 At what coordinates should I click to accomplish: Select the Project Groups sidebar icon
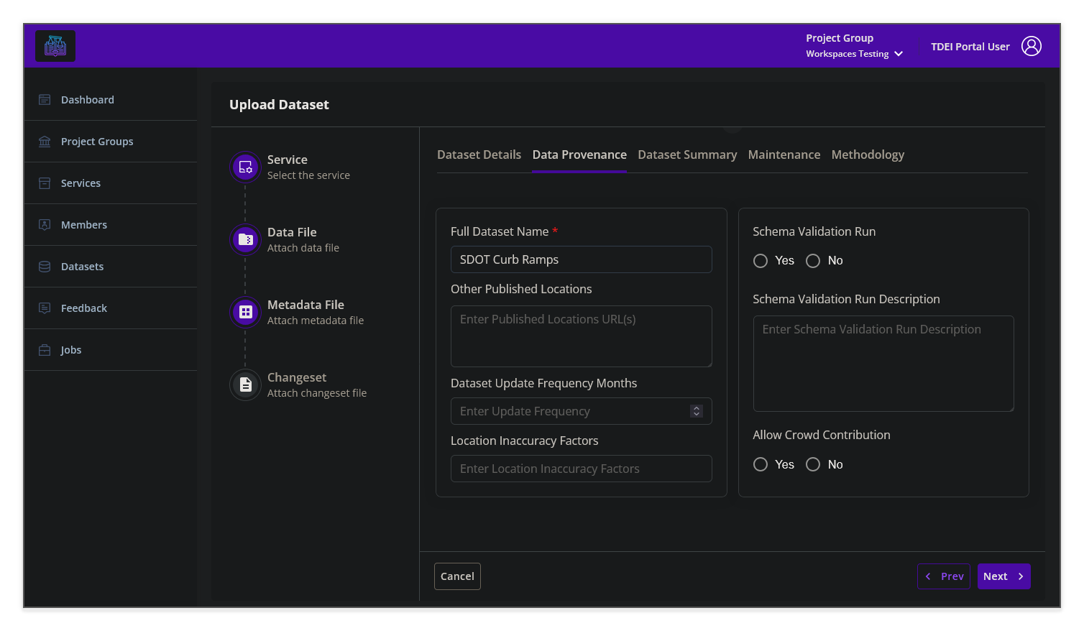pos(43,141)
